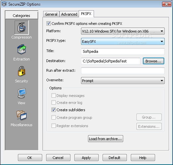Expand the Platform dropdown list
The height and width of the screenshot is (165, 173).
point(123,31)
